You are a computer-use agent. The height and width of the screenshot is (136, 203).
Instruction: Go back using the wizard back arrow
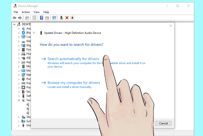coord(34,33)
